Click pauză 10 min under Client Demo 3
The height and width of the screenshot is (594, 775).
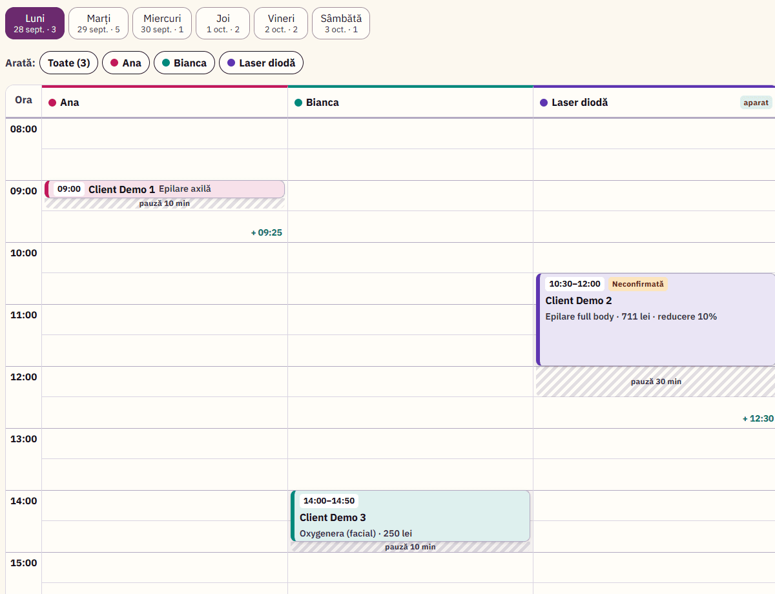tap(410, 547)
